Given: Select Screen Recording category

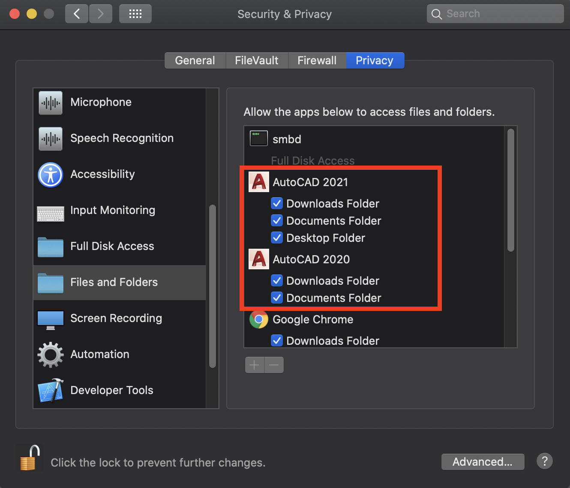Looking at the screenshot, I should (x=120, y=318).
